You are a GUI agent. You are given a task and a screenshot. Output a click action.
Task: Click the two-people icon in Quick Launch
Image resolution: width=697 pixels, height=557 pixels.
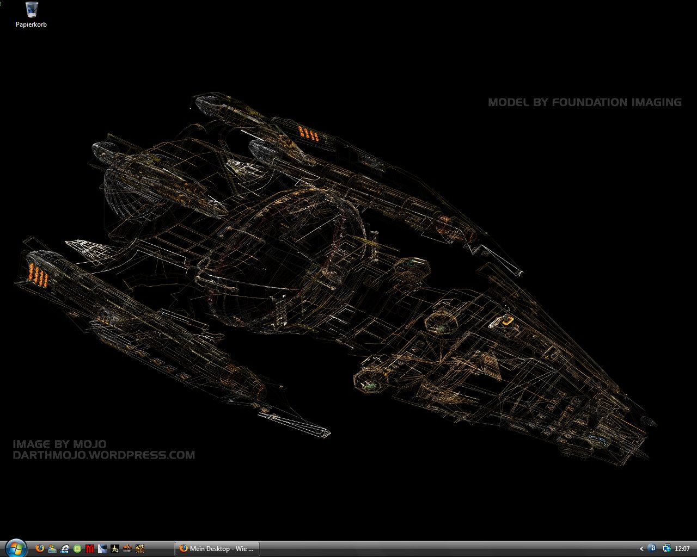[x=52, y=548]
